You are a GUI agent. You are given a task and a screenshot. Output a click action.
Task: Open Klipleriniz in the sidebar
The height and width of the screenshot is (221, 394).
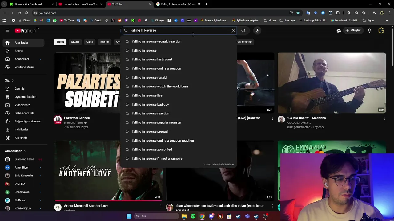point(24,138)
